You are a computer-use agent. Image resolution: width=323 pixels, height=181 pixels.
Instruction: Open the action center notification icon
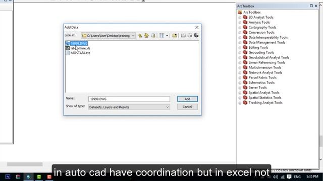coord(289,176)
